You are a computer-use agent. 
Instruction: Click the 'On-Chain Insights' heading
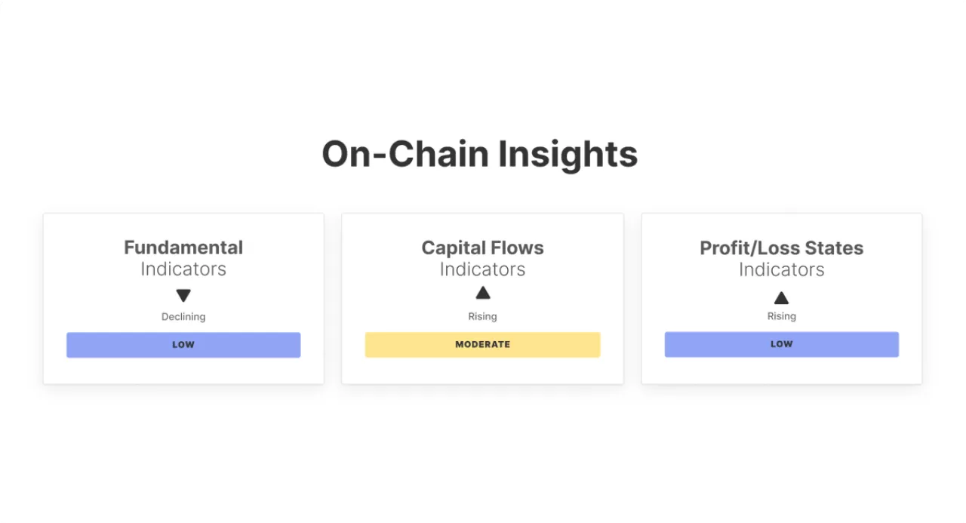pos(481,154)
